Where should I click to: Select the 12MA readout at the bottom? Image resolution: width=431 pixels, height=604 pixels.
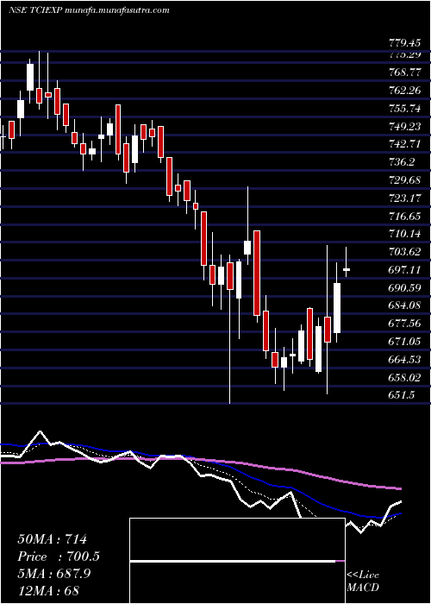tap(48, 590)
